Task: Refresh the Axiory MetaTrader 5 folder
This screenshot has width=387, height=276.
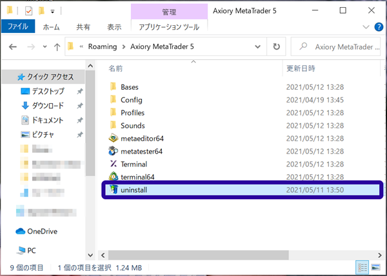Action: 276,46
